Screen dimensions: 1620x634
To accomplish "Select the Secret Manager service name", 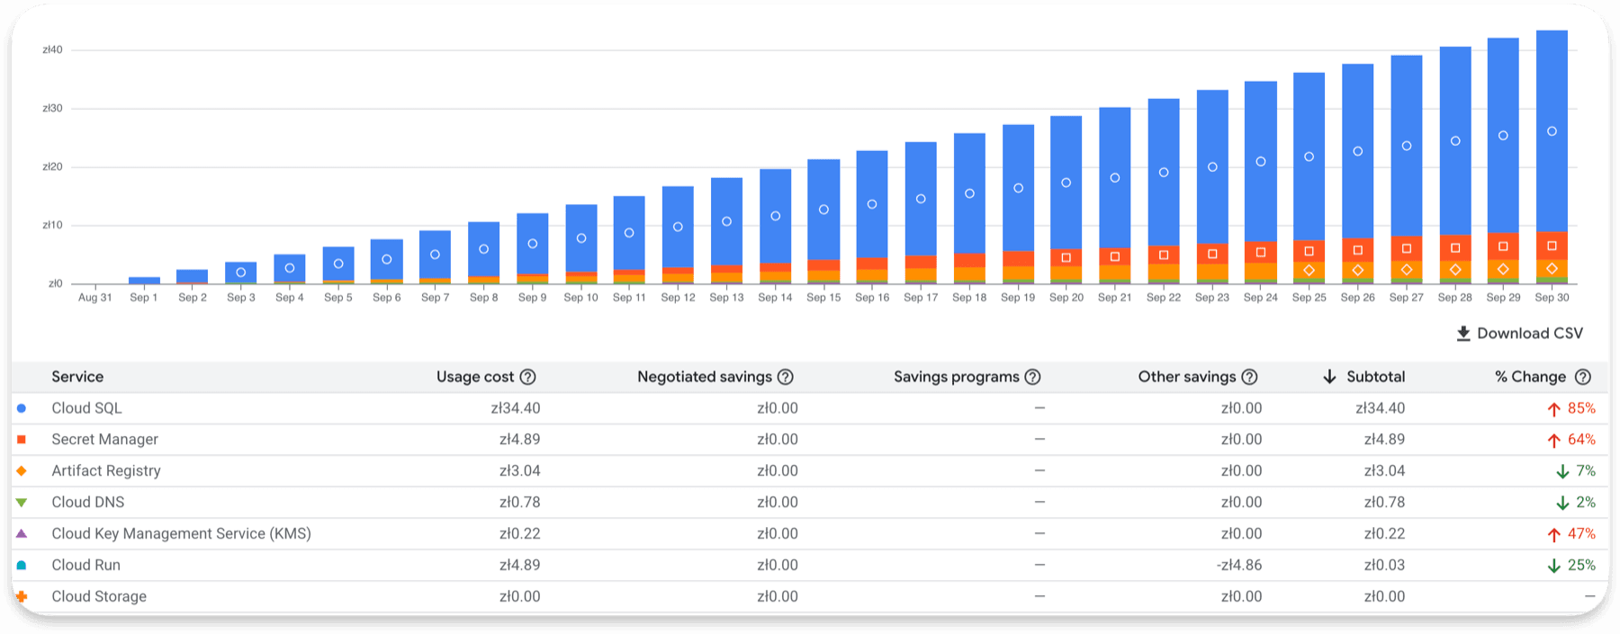I will [x=104, y=440].
